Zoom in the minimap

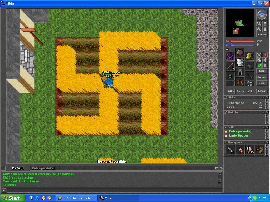[259, 29]
